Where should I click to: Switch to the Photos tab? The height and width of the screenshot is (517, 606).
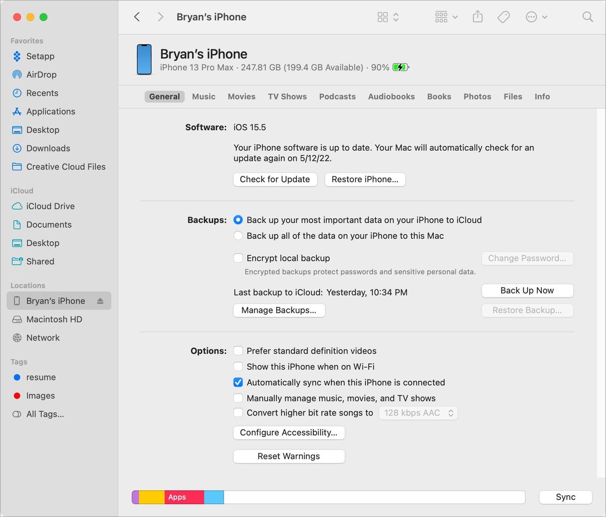click(x=477, y=96)
